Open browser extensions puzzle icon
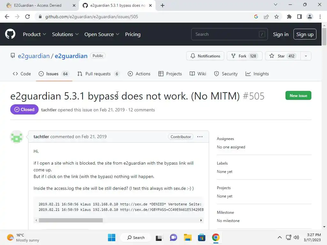Screen dimensions: 327x245 point(289,17)
